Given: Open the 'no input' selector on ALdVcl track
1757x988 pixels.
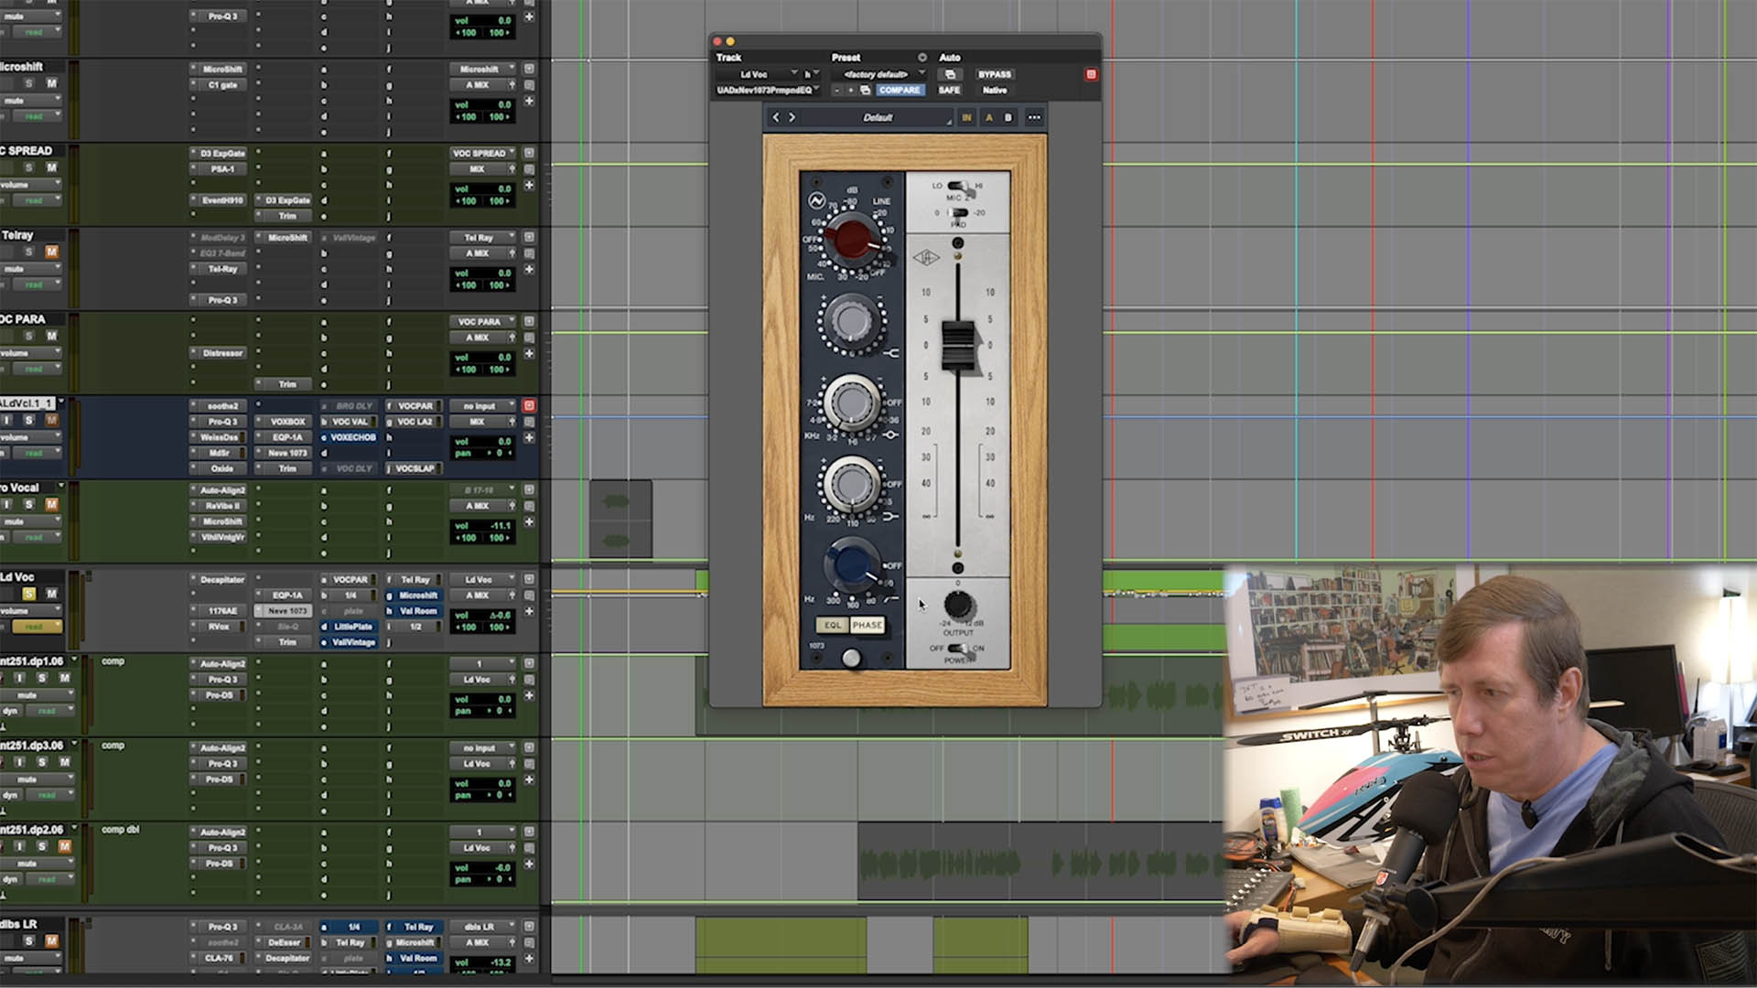Looking at the screenshot, I should [x=482, y=406].
